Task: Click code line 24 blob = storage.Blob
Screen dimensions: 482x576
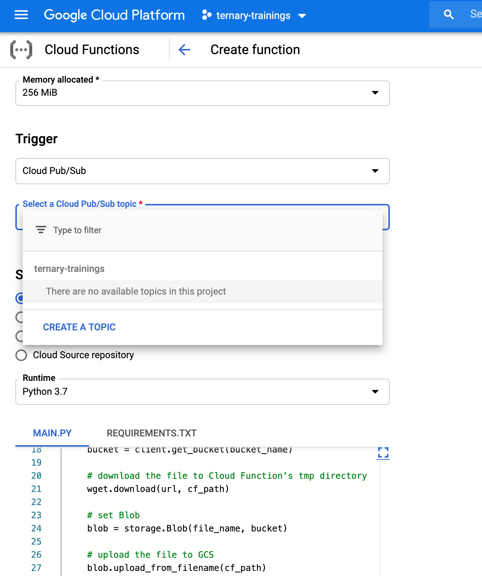Action: tap(187, 528)
